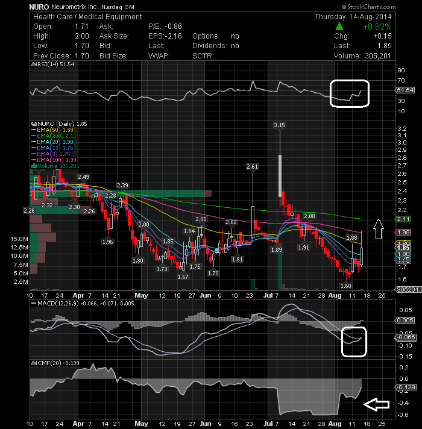422x429 pixels.
Task: Click the 1.96 low price label
Action: click(x=107, y=242)
